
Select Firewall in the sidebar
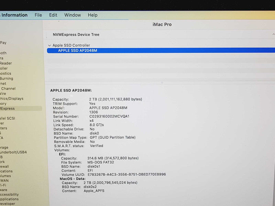point(4,167)
